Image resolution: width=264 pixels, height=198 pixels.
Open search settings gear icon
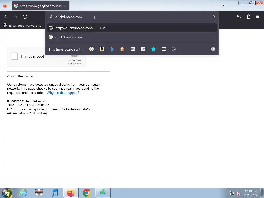click(x=213, y=49)
